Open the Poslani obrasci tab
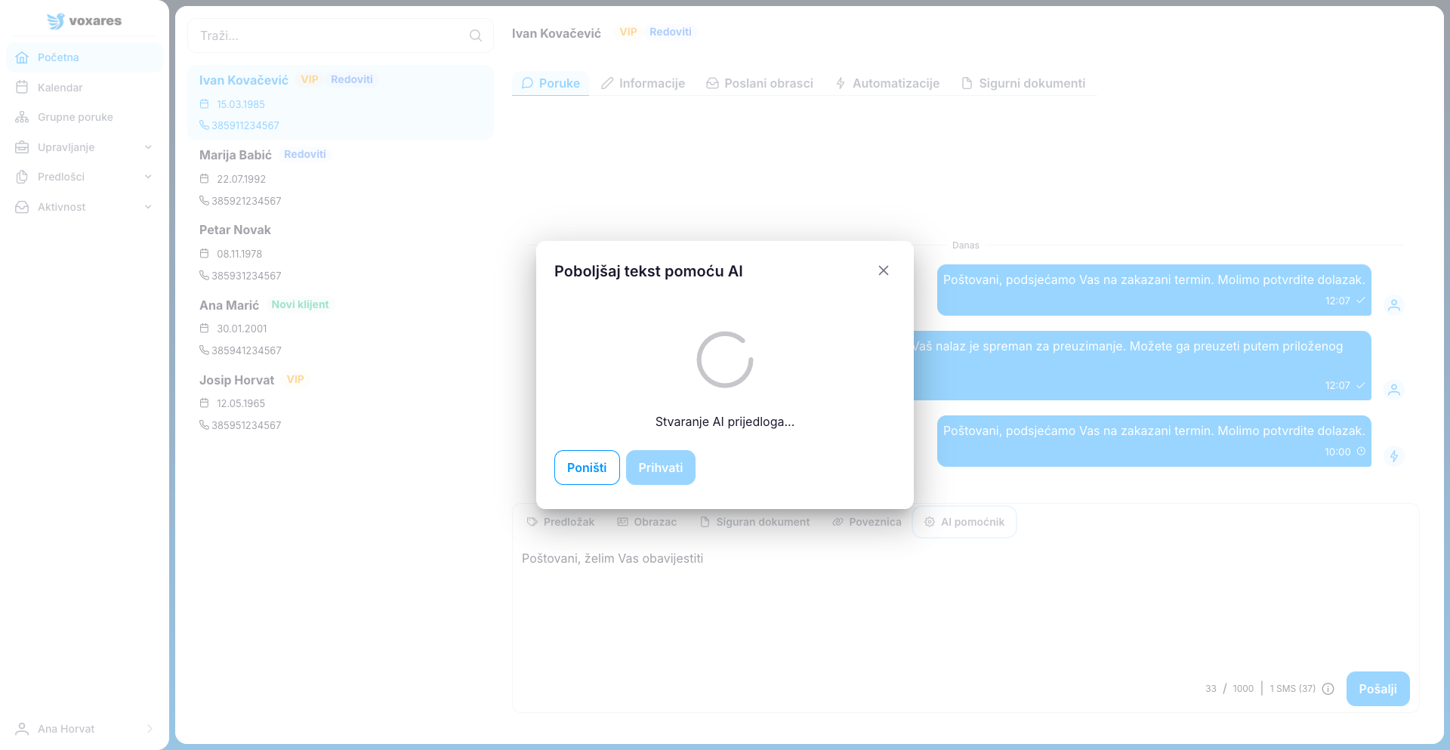The image size is (1450, 750). pos(759,83)
